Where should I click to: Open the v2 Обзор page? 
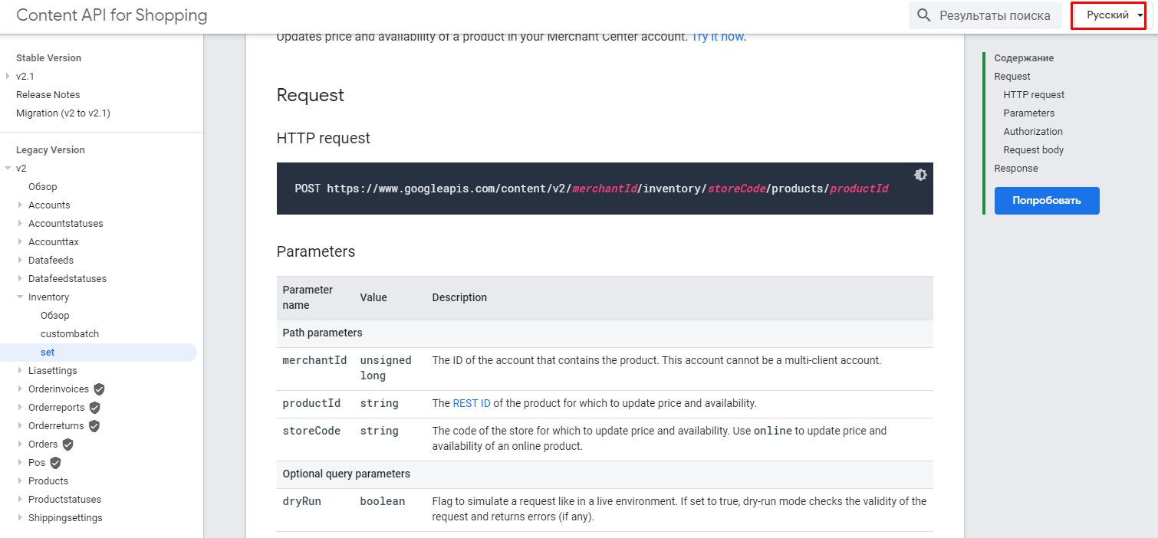click(x=43, y=187)
